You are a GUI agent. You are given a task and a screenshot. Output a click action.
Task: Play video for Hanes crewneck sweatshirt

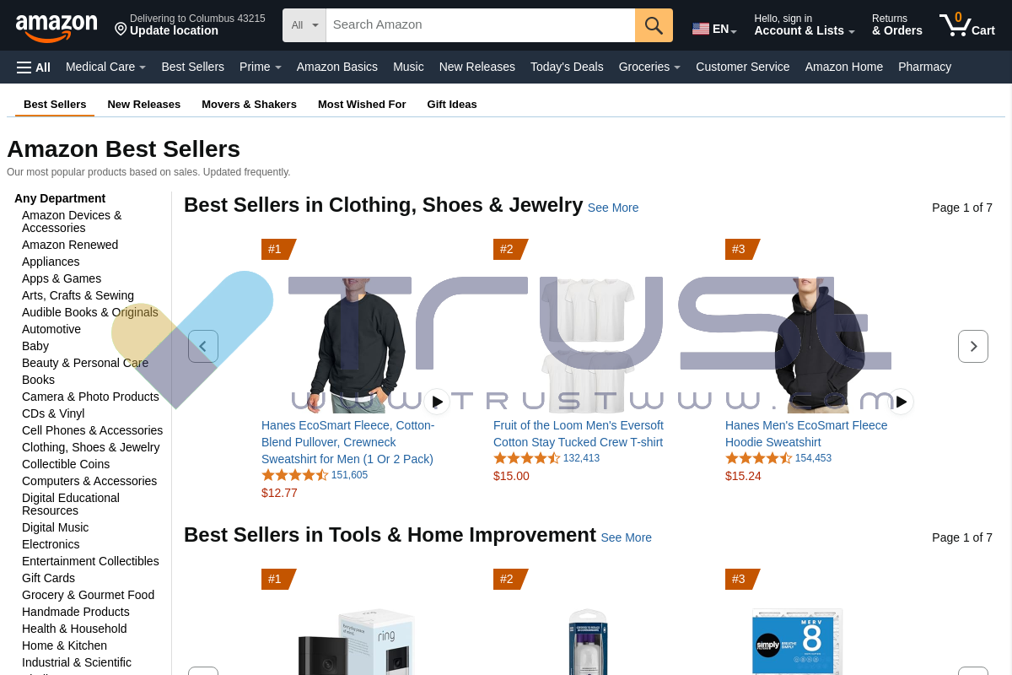pos(437,402)
